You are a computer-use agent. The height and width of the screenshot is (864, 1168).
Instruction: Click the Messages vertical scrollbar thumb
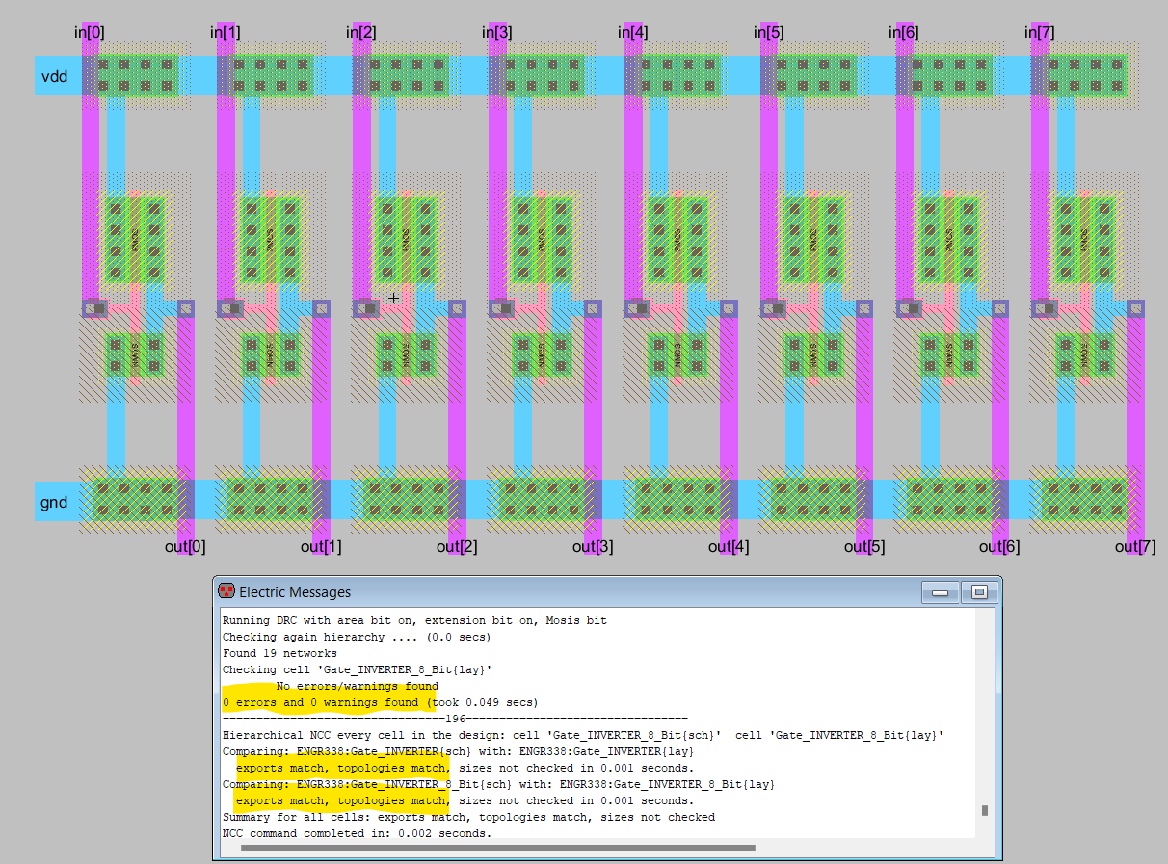pos(983,811)
